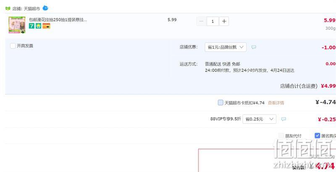Open the product thumbnail image
Viewport: 336px width, 172px height.
click(17, 25)
